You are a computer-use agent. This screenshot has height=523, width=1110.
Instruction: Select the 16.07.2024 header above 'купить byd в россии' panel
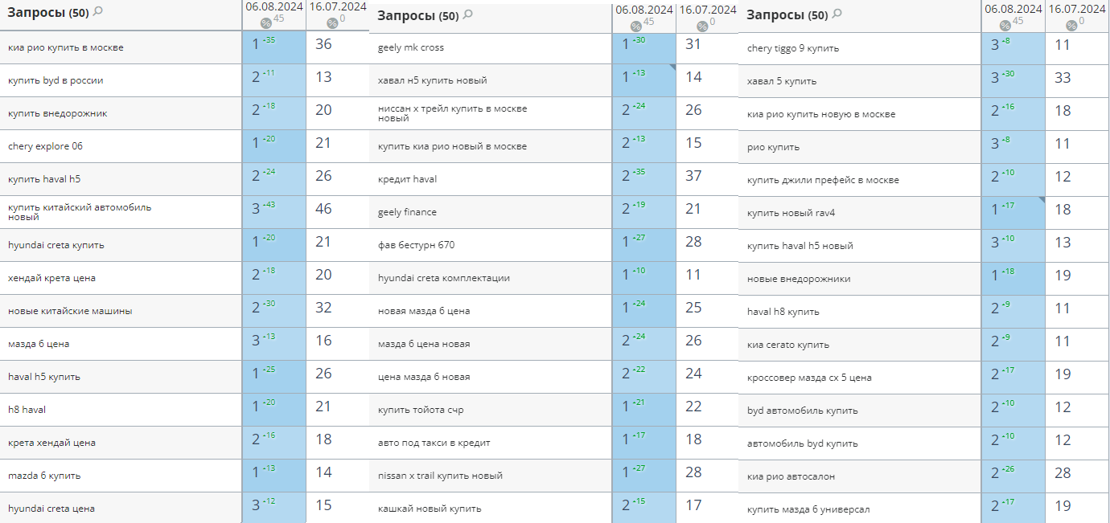pyautogui.click(x=338, y=6)
